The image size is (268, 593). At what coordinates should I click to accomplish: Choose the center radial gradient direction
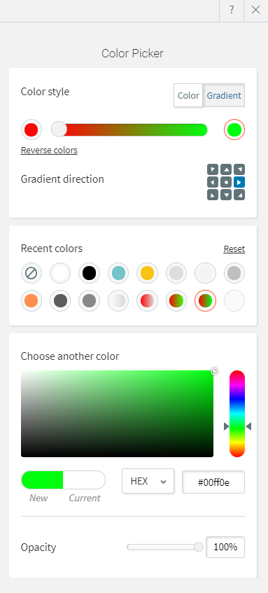click(x=226, y=182)
